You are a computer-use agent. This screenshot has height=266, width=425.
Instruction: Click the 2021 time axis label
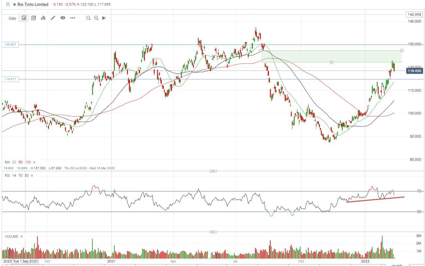coord(111,261)
